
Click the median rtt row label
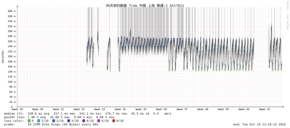tap(14, 113)
